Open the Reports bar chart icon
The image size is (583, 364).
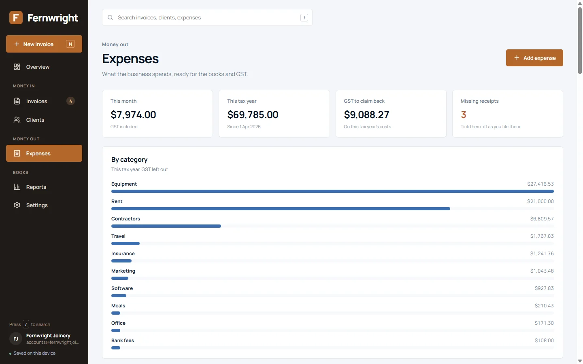17,187
